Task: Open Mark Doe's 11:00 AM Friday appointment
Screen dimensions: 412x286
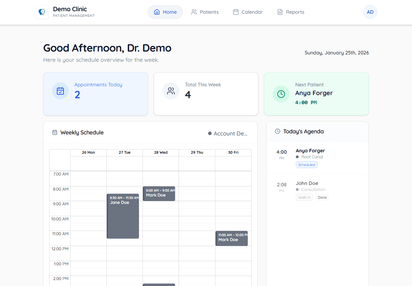Action: pyautogui.click(x=232, y=238)
